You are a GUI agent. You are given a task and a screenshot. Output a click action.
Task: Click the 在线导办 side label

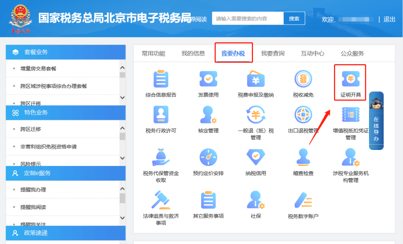tap(376, 129)
